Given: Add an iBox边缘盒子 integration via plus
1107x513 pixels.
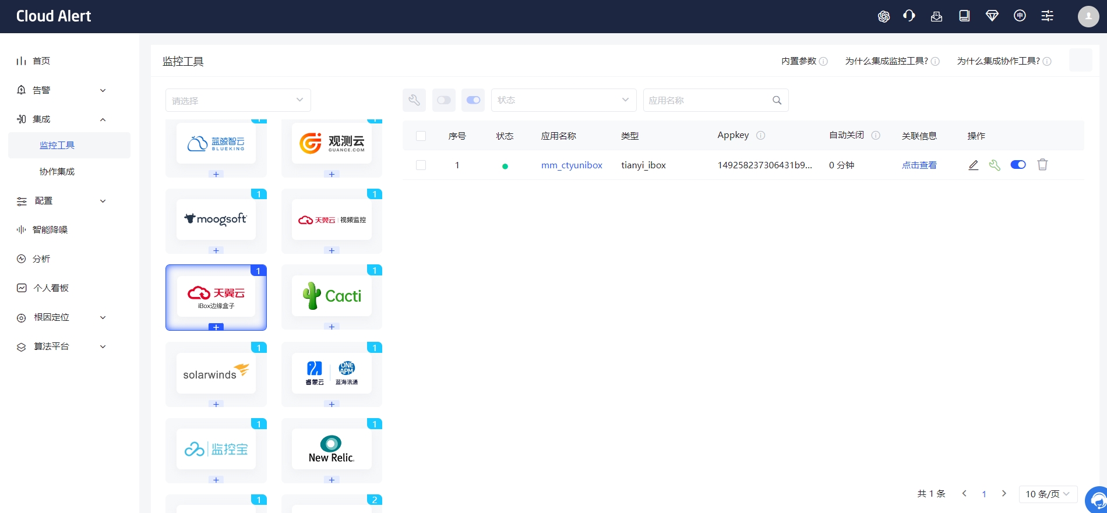Looking at the screenshot, I should pyautogui.click(x=216, y=327).
